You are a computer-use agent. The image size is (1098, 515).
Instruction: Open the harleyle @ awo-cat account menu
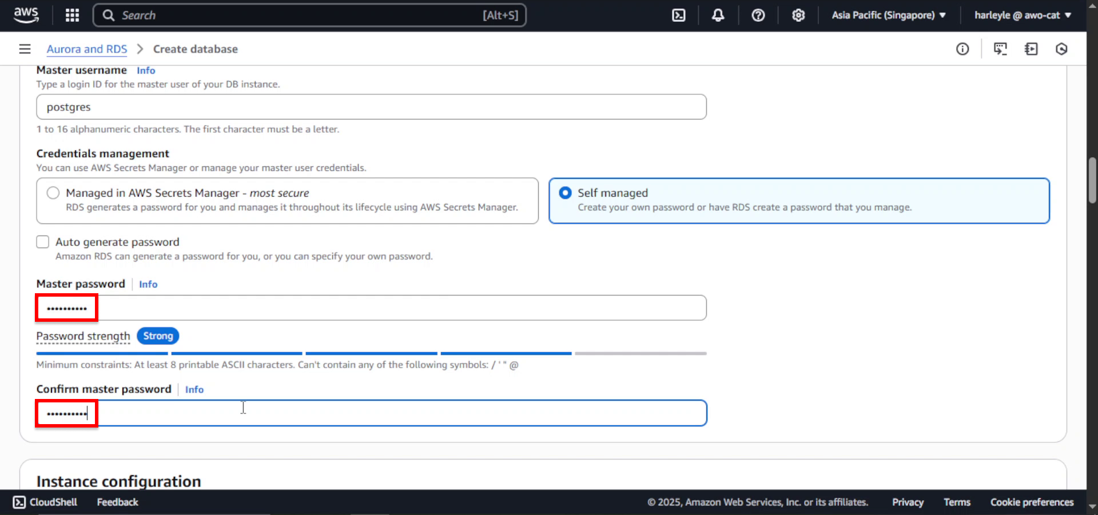tap(1023, 15)
